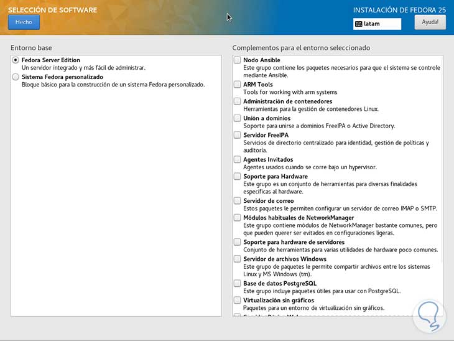The width and height of the screenshot is (454, 341).
Task: Tick Administración de contenedores checkbox
Action: coord(237,101)
